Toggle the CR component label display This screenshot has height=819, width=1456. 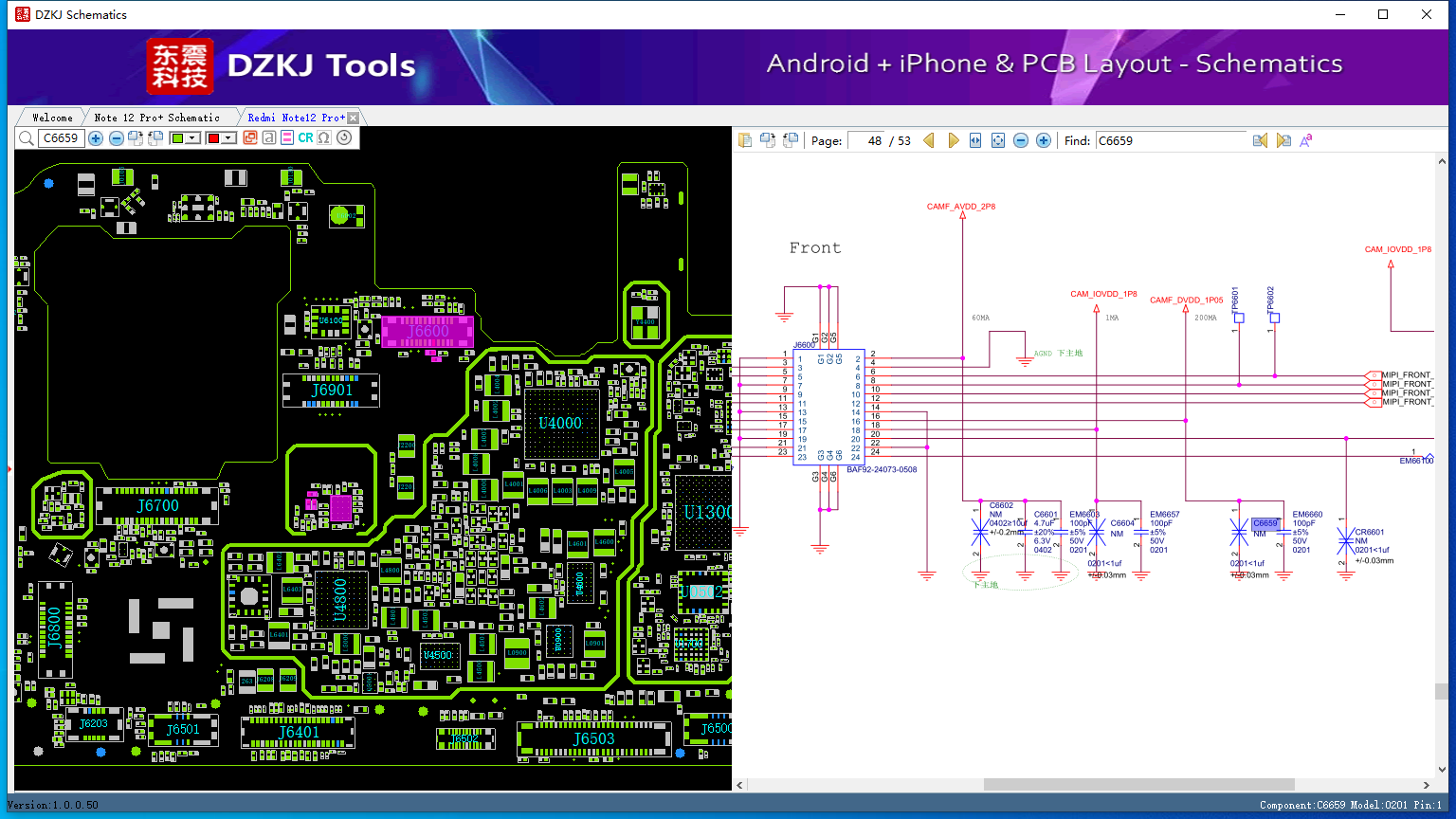click(x=305, y=138)
